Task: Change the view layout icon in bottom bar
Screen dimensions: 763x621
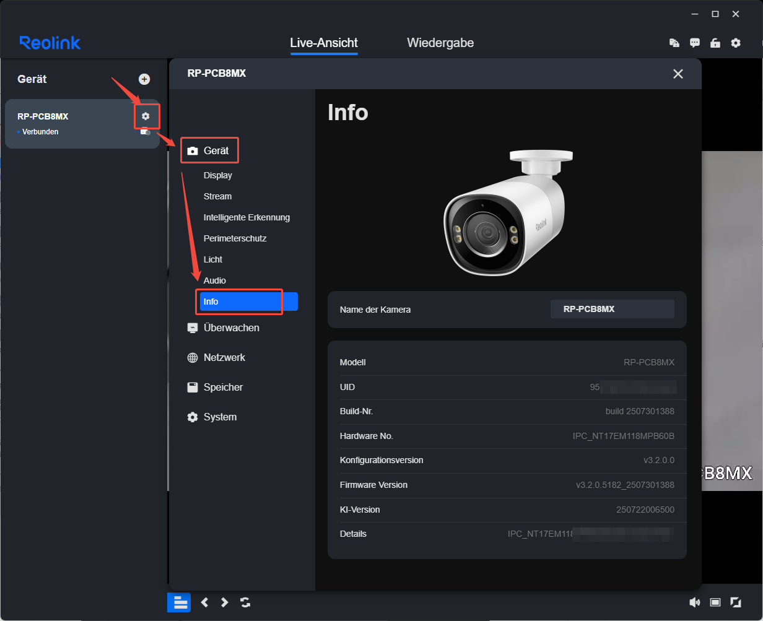Action: pos(715,602)
